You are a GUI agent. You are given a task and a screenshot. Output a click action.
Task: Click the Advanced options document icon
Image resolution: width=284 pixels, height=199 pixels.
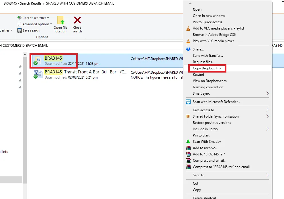coord(19,24)
